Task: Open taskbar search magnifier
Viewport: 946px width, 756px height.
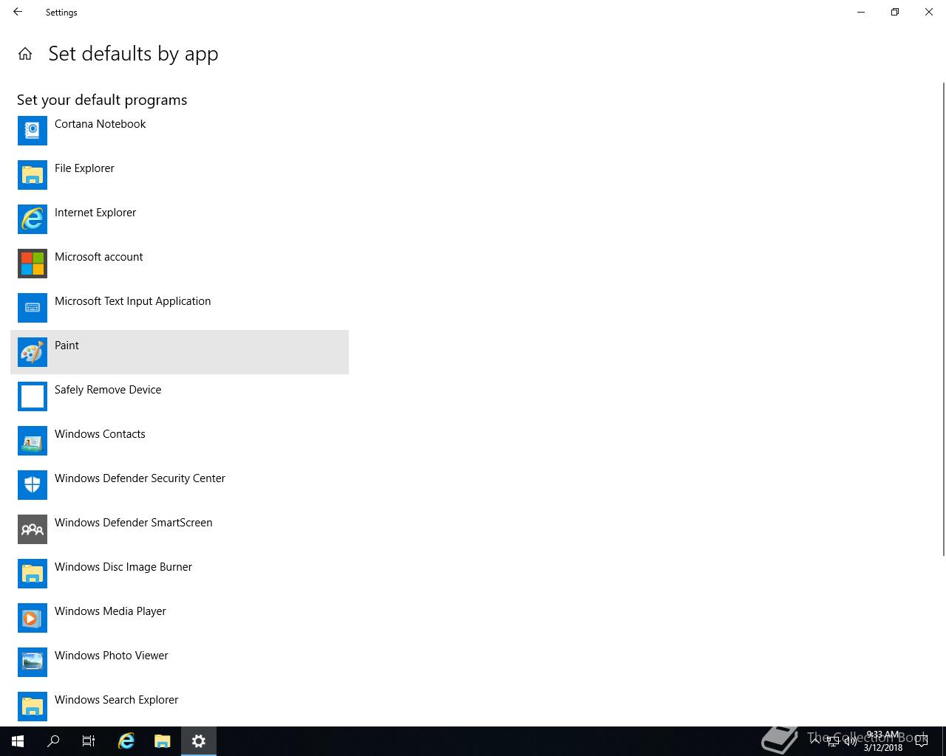Action: pyautogui.click(x=53, y=741)
